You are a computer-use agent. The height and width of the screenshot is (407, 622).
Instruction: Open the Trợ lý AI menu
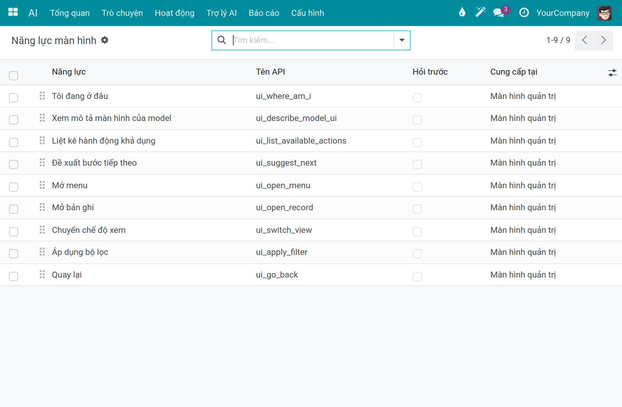tap(222, 13)
